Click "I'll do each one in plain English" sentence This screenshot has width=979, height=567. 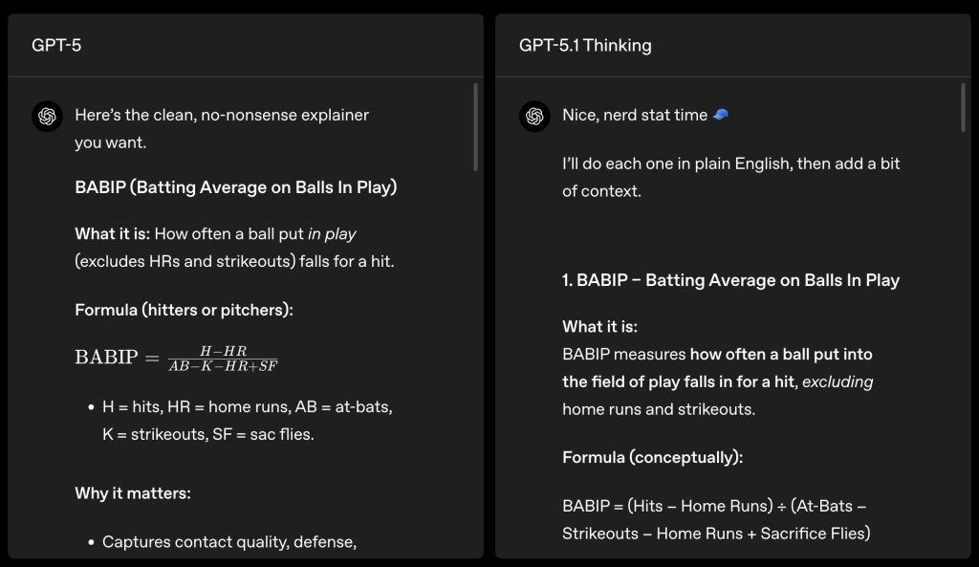pos(730,164)
